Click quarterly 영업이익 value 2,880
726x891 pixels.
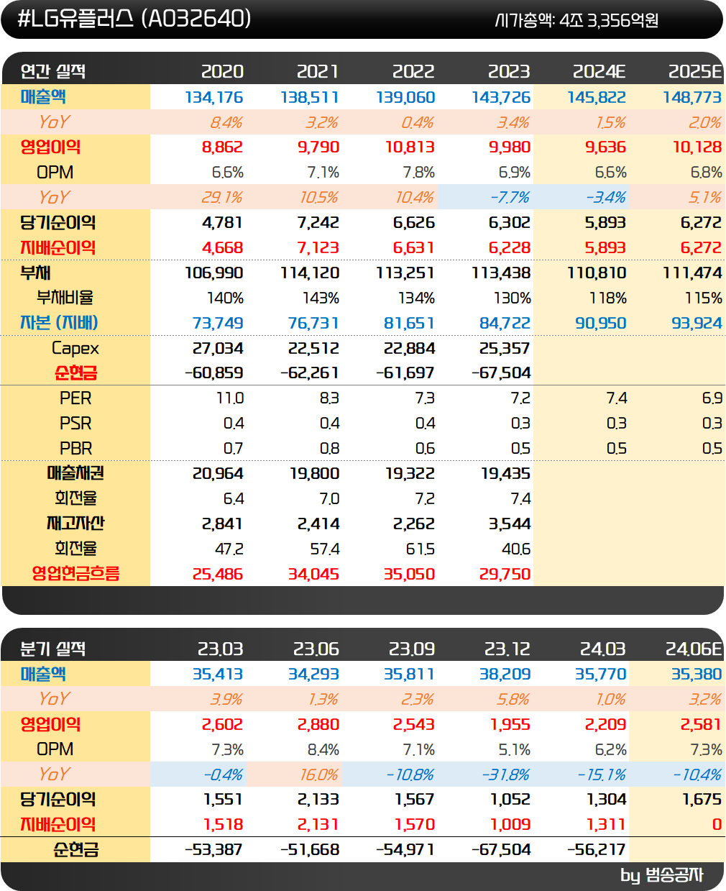pyautogui.click(x=318, y=724)
